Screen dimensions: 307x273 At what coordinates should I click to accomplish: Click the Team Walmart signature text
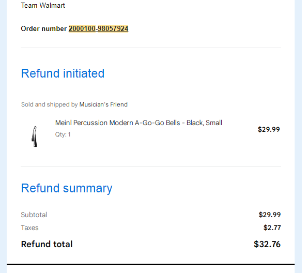point(43,5)
